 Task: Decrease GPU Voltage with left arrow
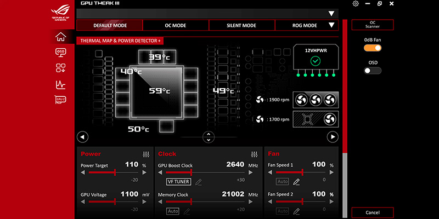[83, 201]
